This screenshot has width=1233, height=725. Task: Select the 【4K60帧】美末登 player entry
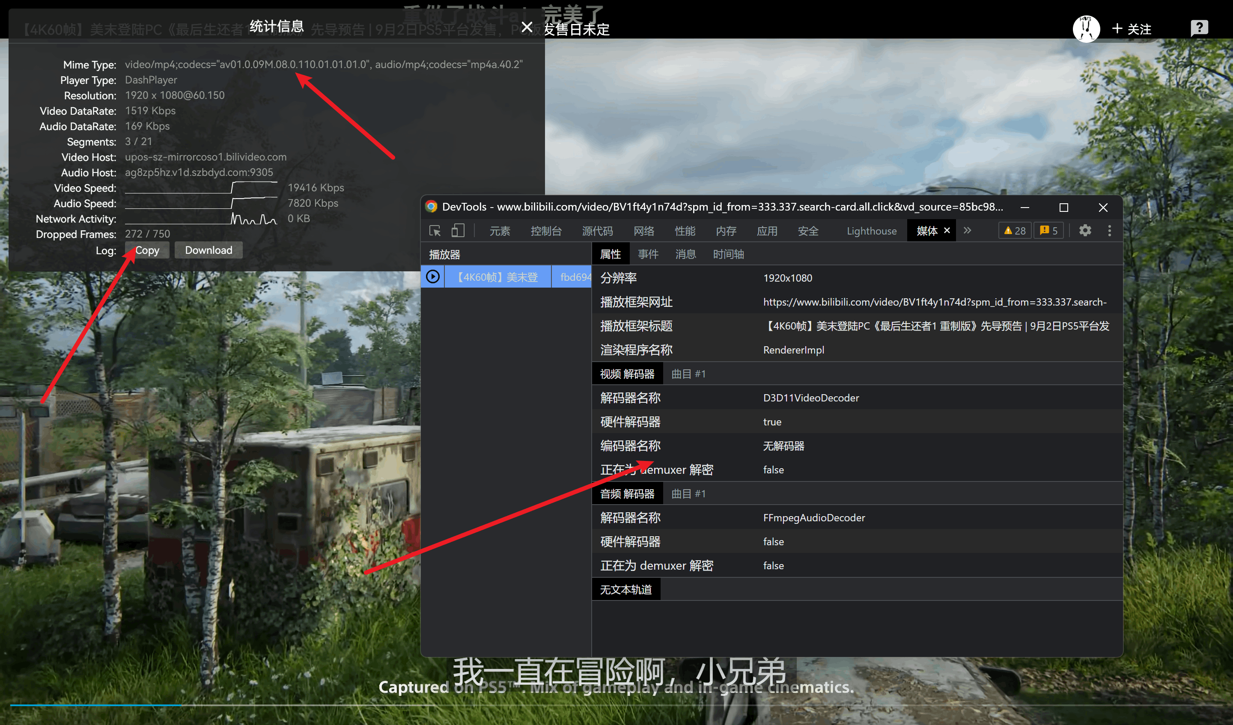click(x=497, y=277)
